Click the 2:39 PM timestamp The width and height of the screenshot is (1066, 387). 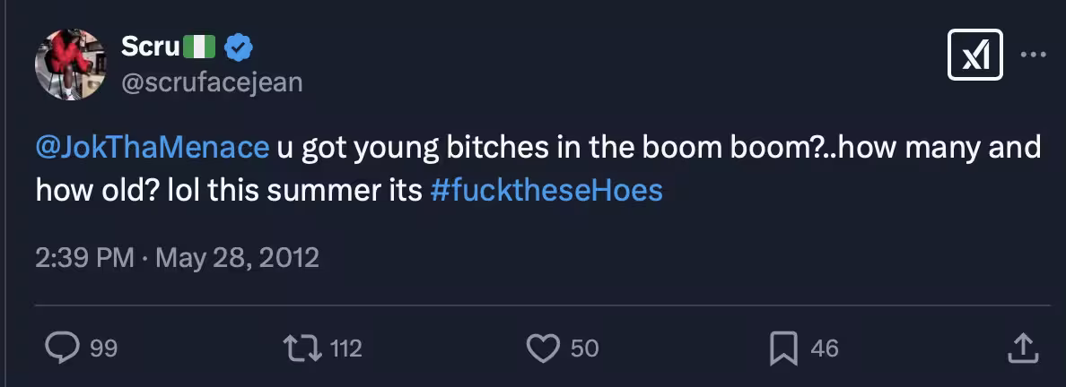click(x=84, y=258)
